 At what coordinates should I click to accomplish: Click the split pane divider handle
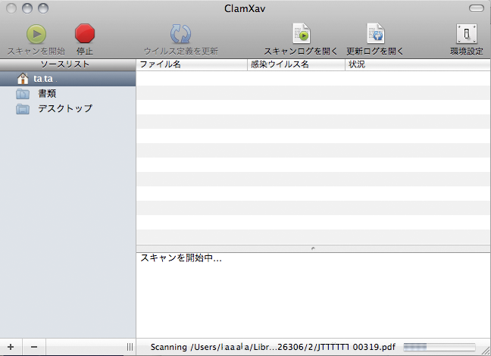point(313,248)
